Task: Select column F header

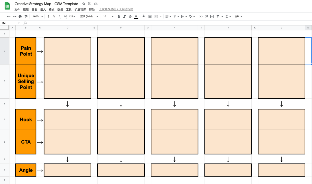Action: tap(121, 28)
